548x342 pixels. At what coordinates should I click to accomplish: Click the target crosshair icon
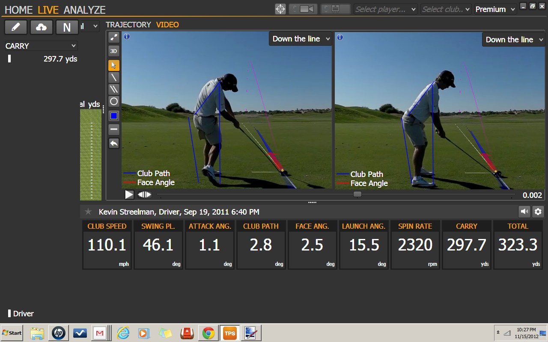point(280,9)
